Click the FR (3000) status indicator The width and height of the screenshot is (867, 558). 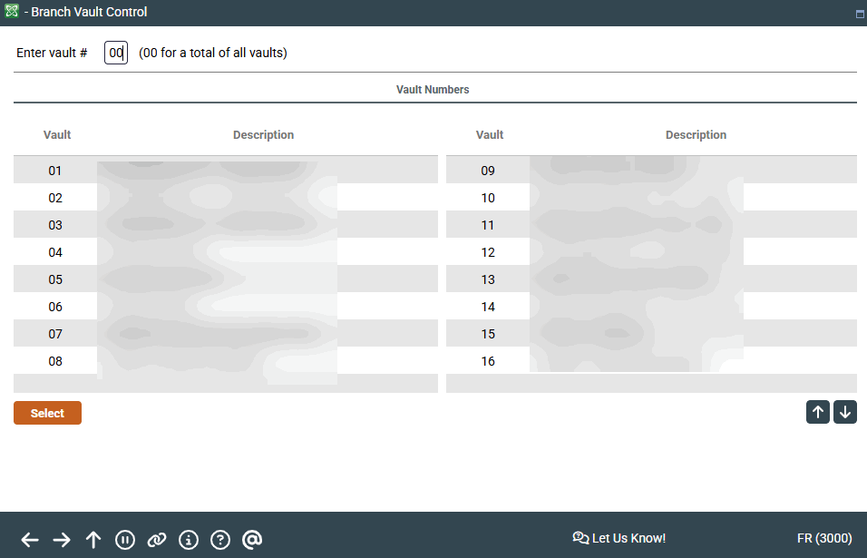click(x=824, y=538)
